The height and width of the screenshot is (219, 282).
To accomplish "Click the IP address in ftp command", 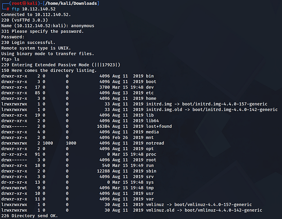I will coord(39,9).
